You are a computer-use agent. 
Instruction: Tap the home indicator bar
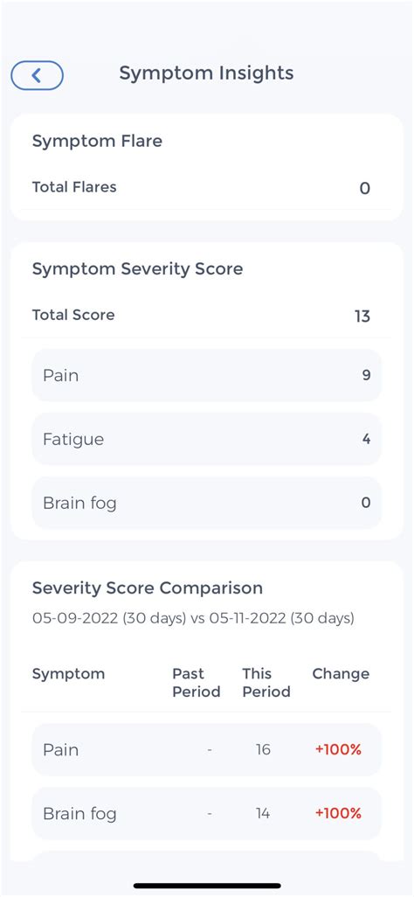tap(207, 887)
